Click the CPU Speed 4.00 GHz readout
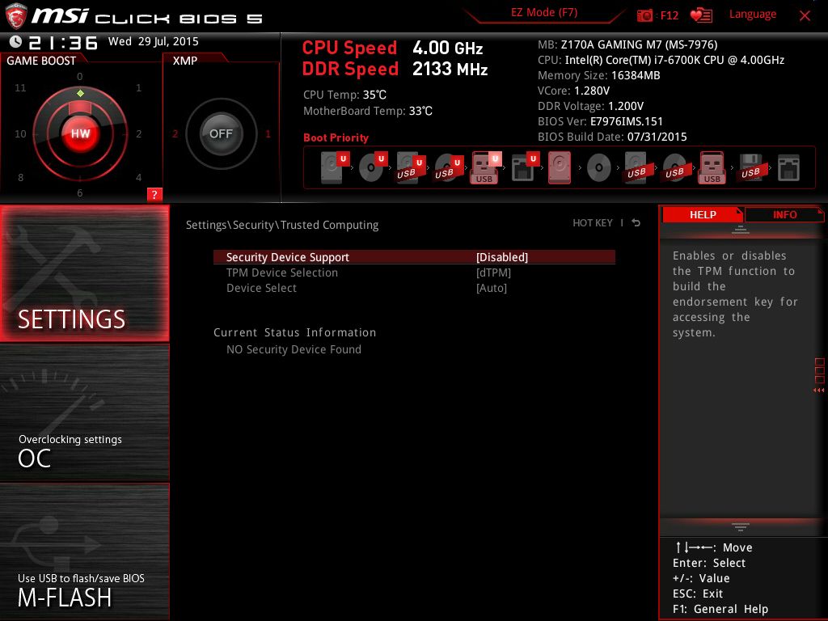 392,48
